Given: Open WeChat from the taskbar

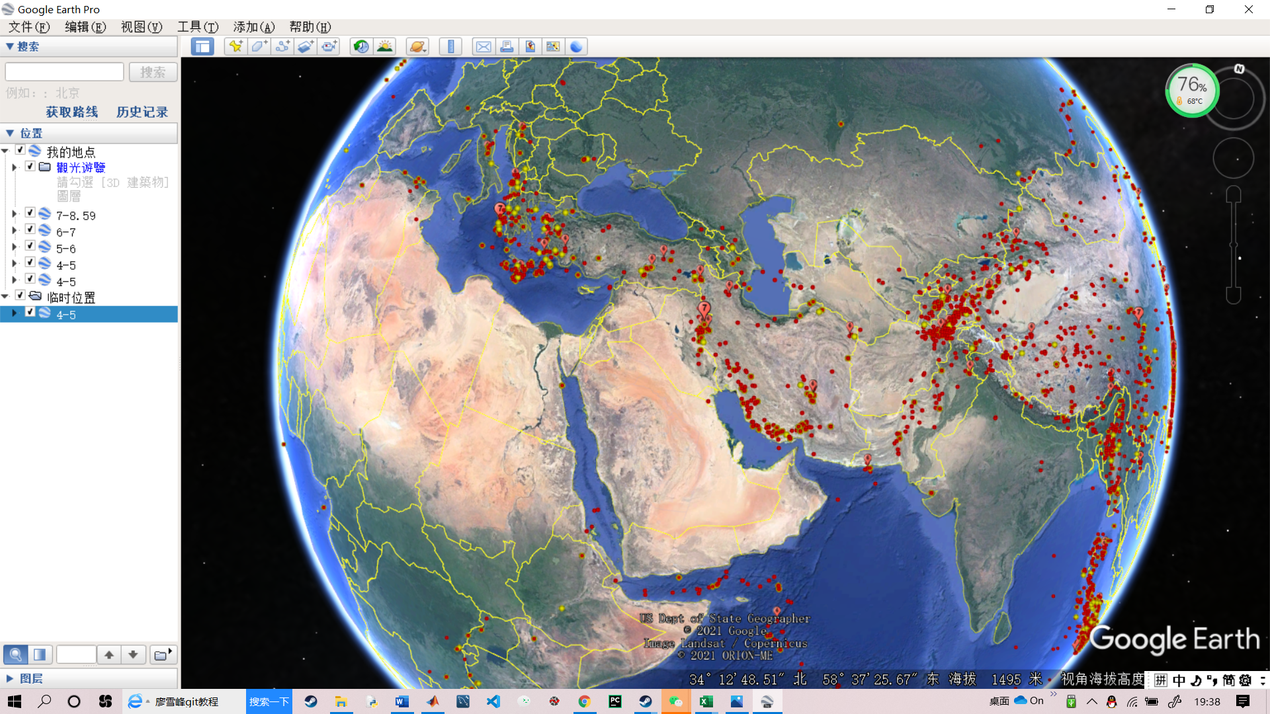Looking at the screenshot, I should (675, 701).
